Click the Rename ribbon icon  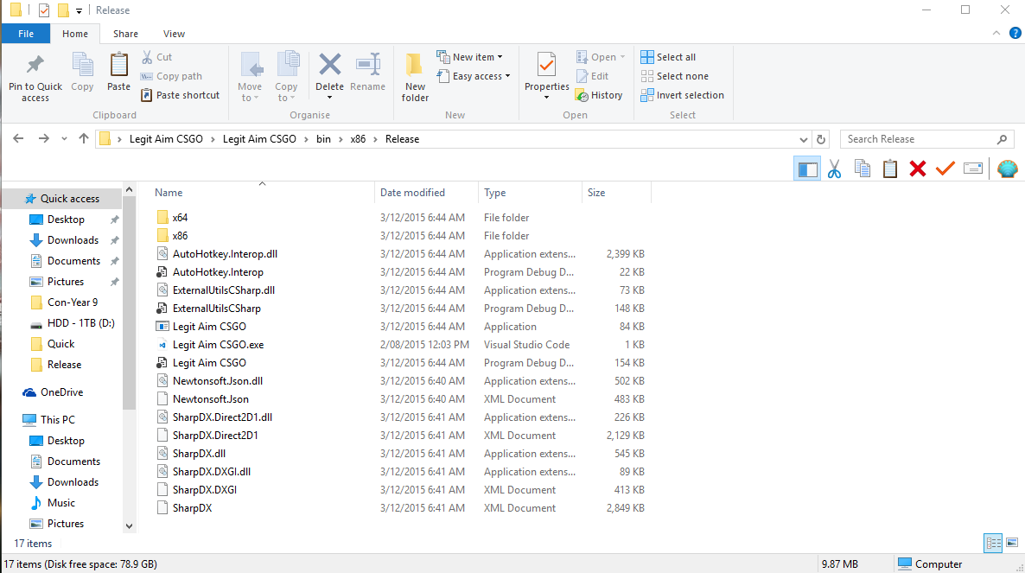tap(368, 65)
